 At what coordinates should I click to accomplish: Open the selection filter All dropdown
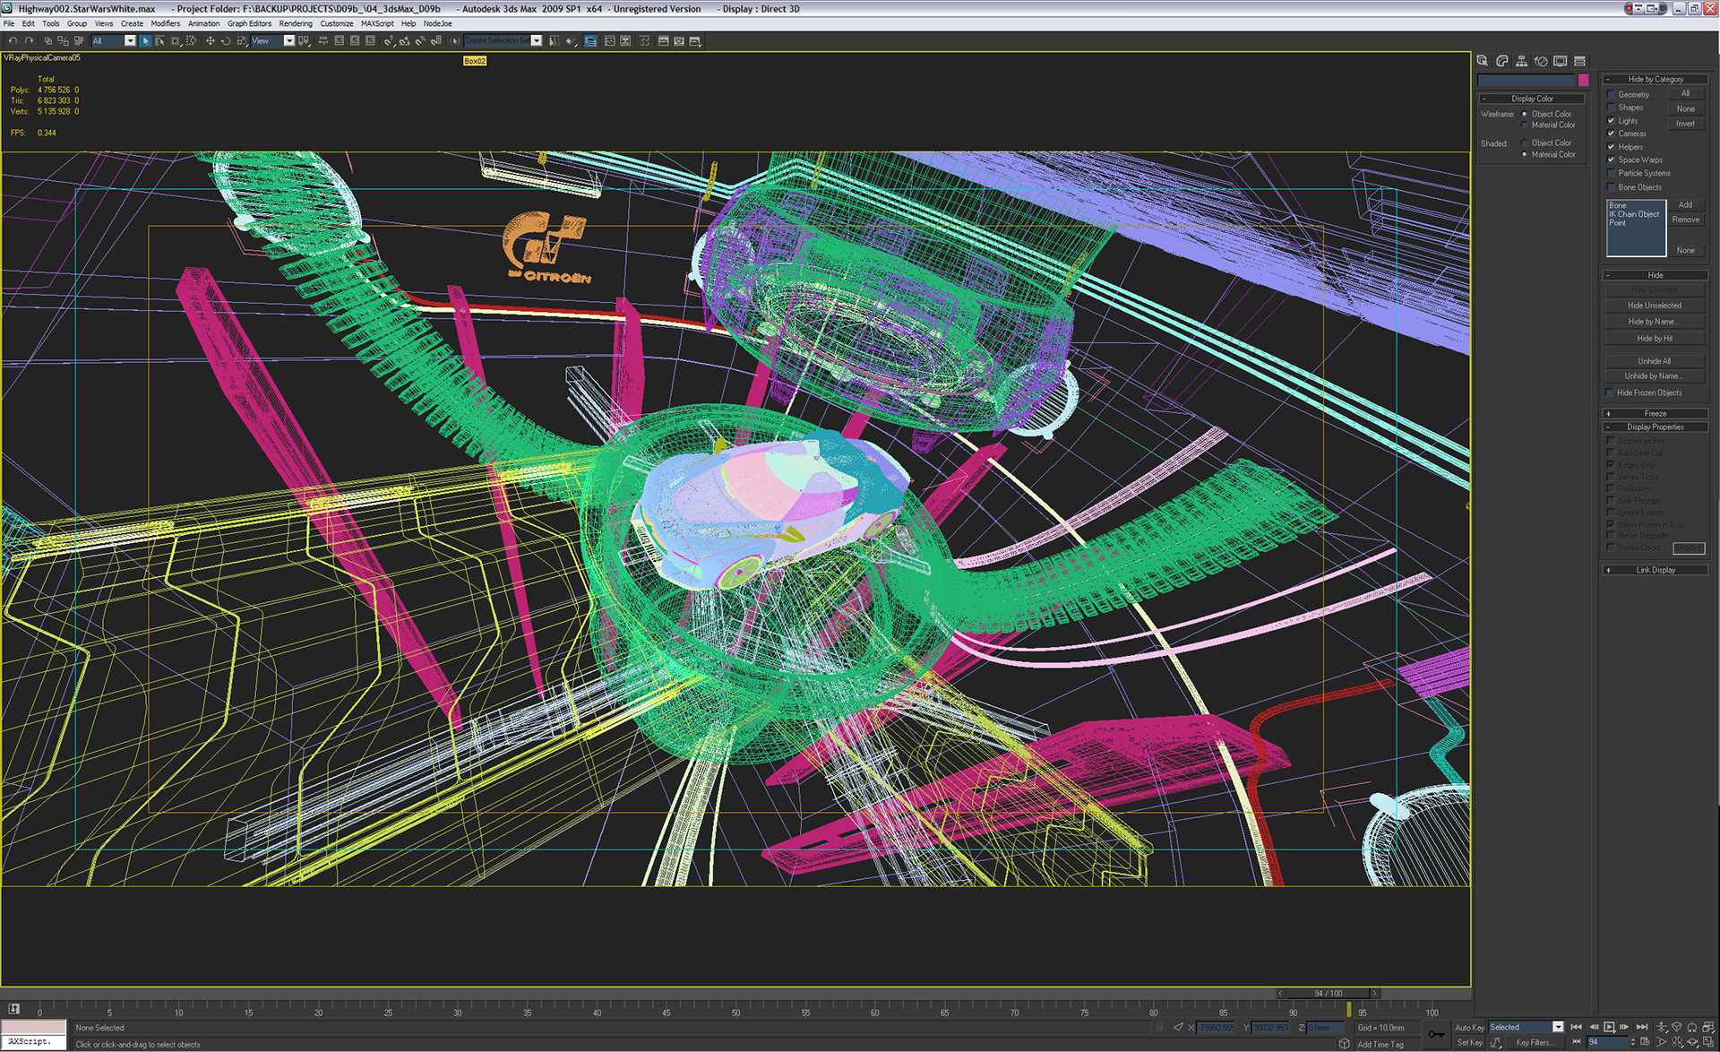[x=130, y=40]
